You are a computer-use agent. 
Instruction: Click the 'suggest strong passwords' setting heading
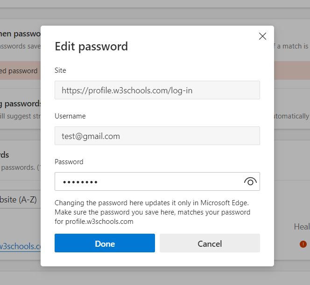pos(21,104)
